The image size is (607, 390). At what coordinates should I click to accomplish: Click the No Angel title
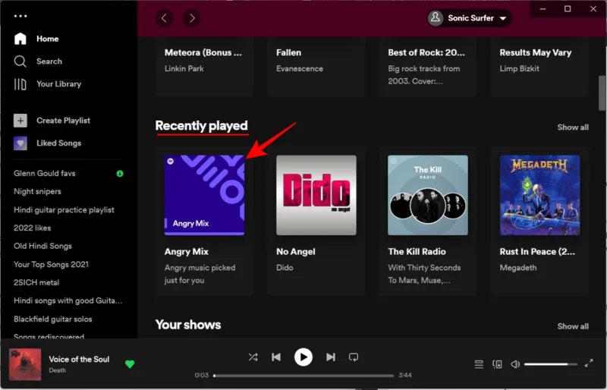[296, 252]
